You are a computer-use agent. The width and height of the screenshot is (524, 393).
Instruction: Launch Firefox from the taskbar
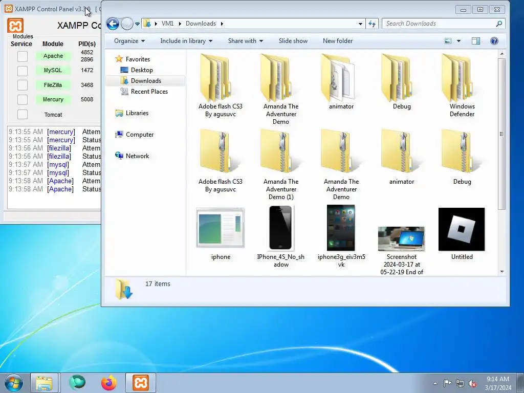click(109, 383)
